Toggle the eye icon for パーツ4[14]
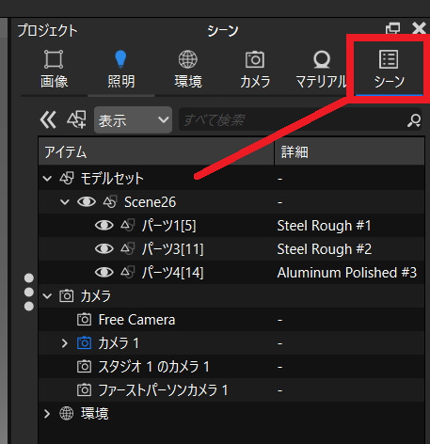 [104, 272]
